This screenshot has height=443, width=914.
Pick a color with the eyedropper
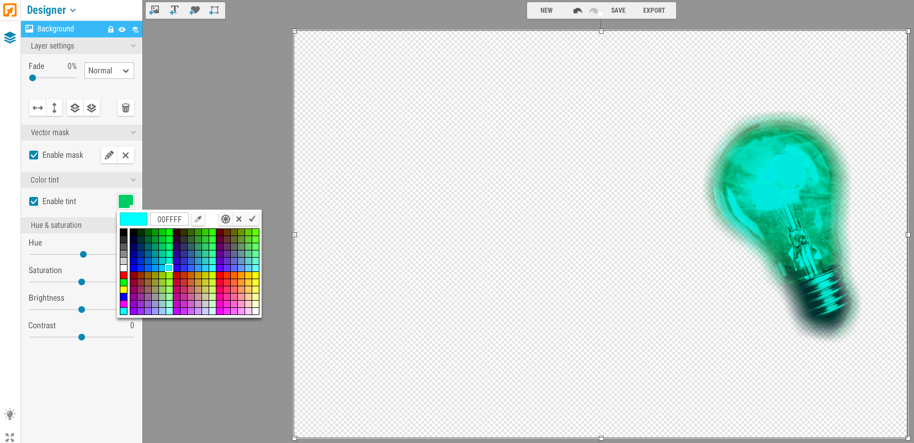click(x=198, y=219)
